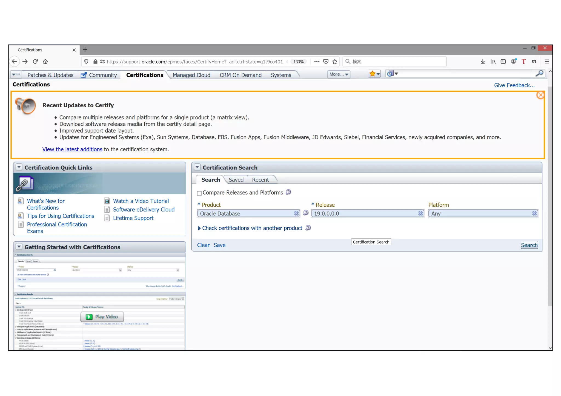Clear the Release field with its X icon
Screen dimensions: 561x396
coord(420,213)
